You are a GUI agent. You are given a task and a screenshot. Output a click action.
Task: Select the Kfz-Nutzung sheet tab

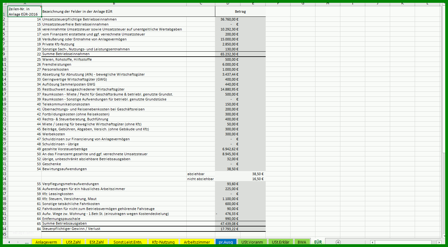tap(163, 242)
